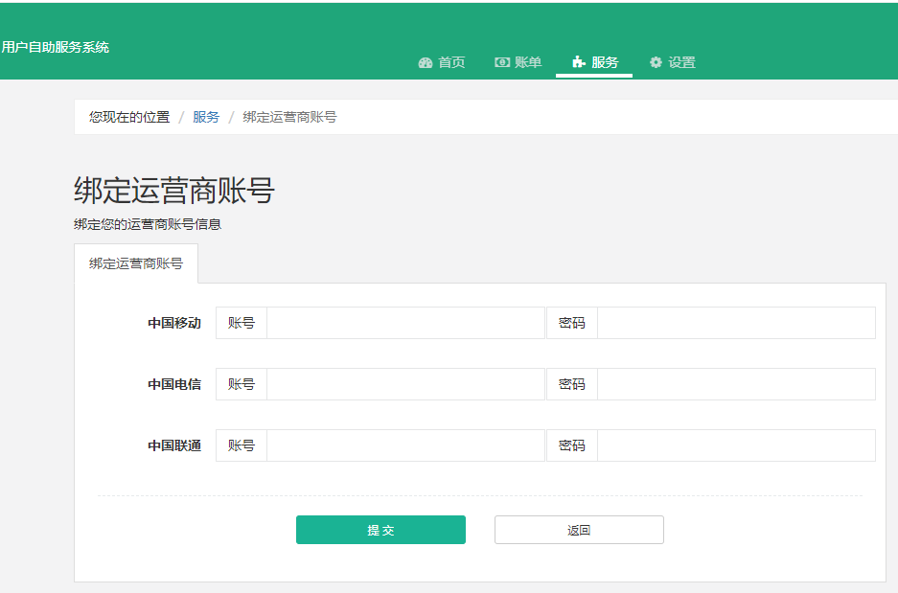Screen dimensions: 898x593
Task: Click the puzzle icon beside 服务
Action: pos(579,62)
